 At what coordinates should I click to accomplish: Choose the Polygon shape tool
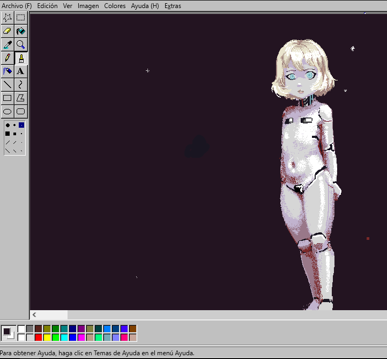pos(21,98)
